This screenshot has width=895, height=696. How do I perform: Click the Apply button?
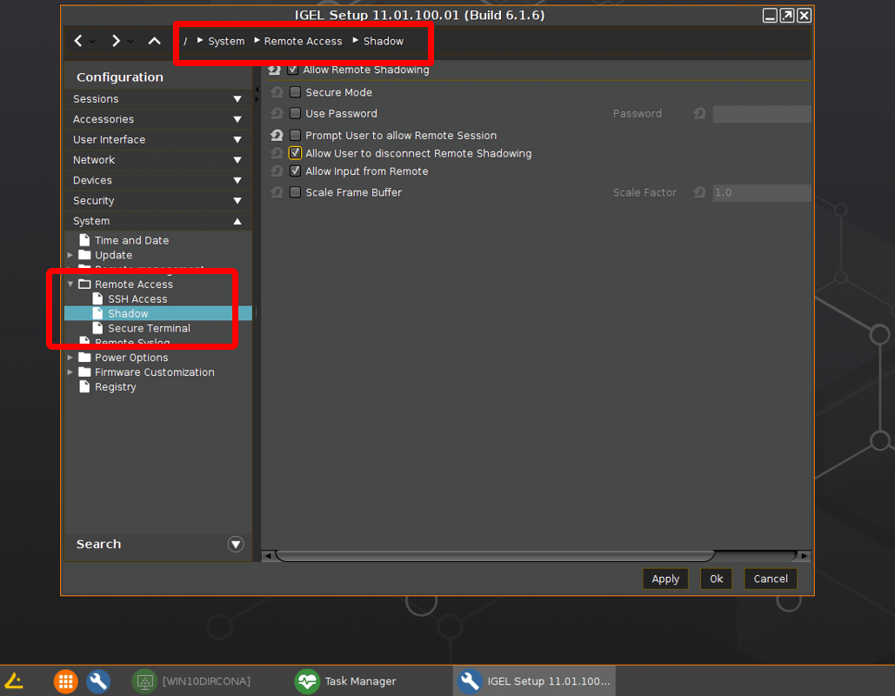click(665, 579)
